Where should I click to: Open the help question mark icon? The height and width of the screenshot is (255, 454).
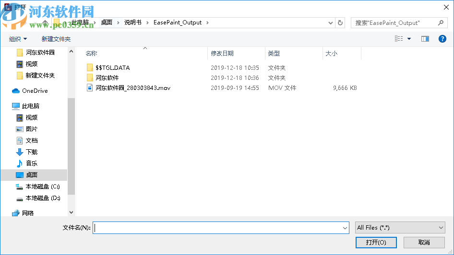coord(442,39)
